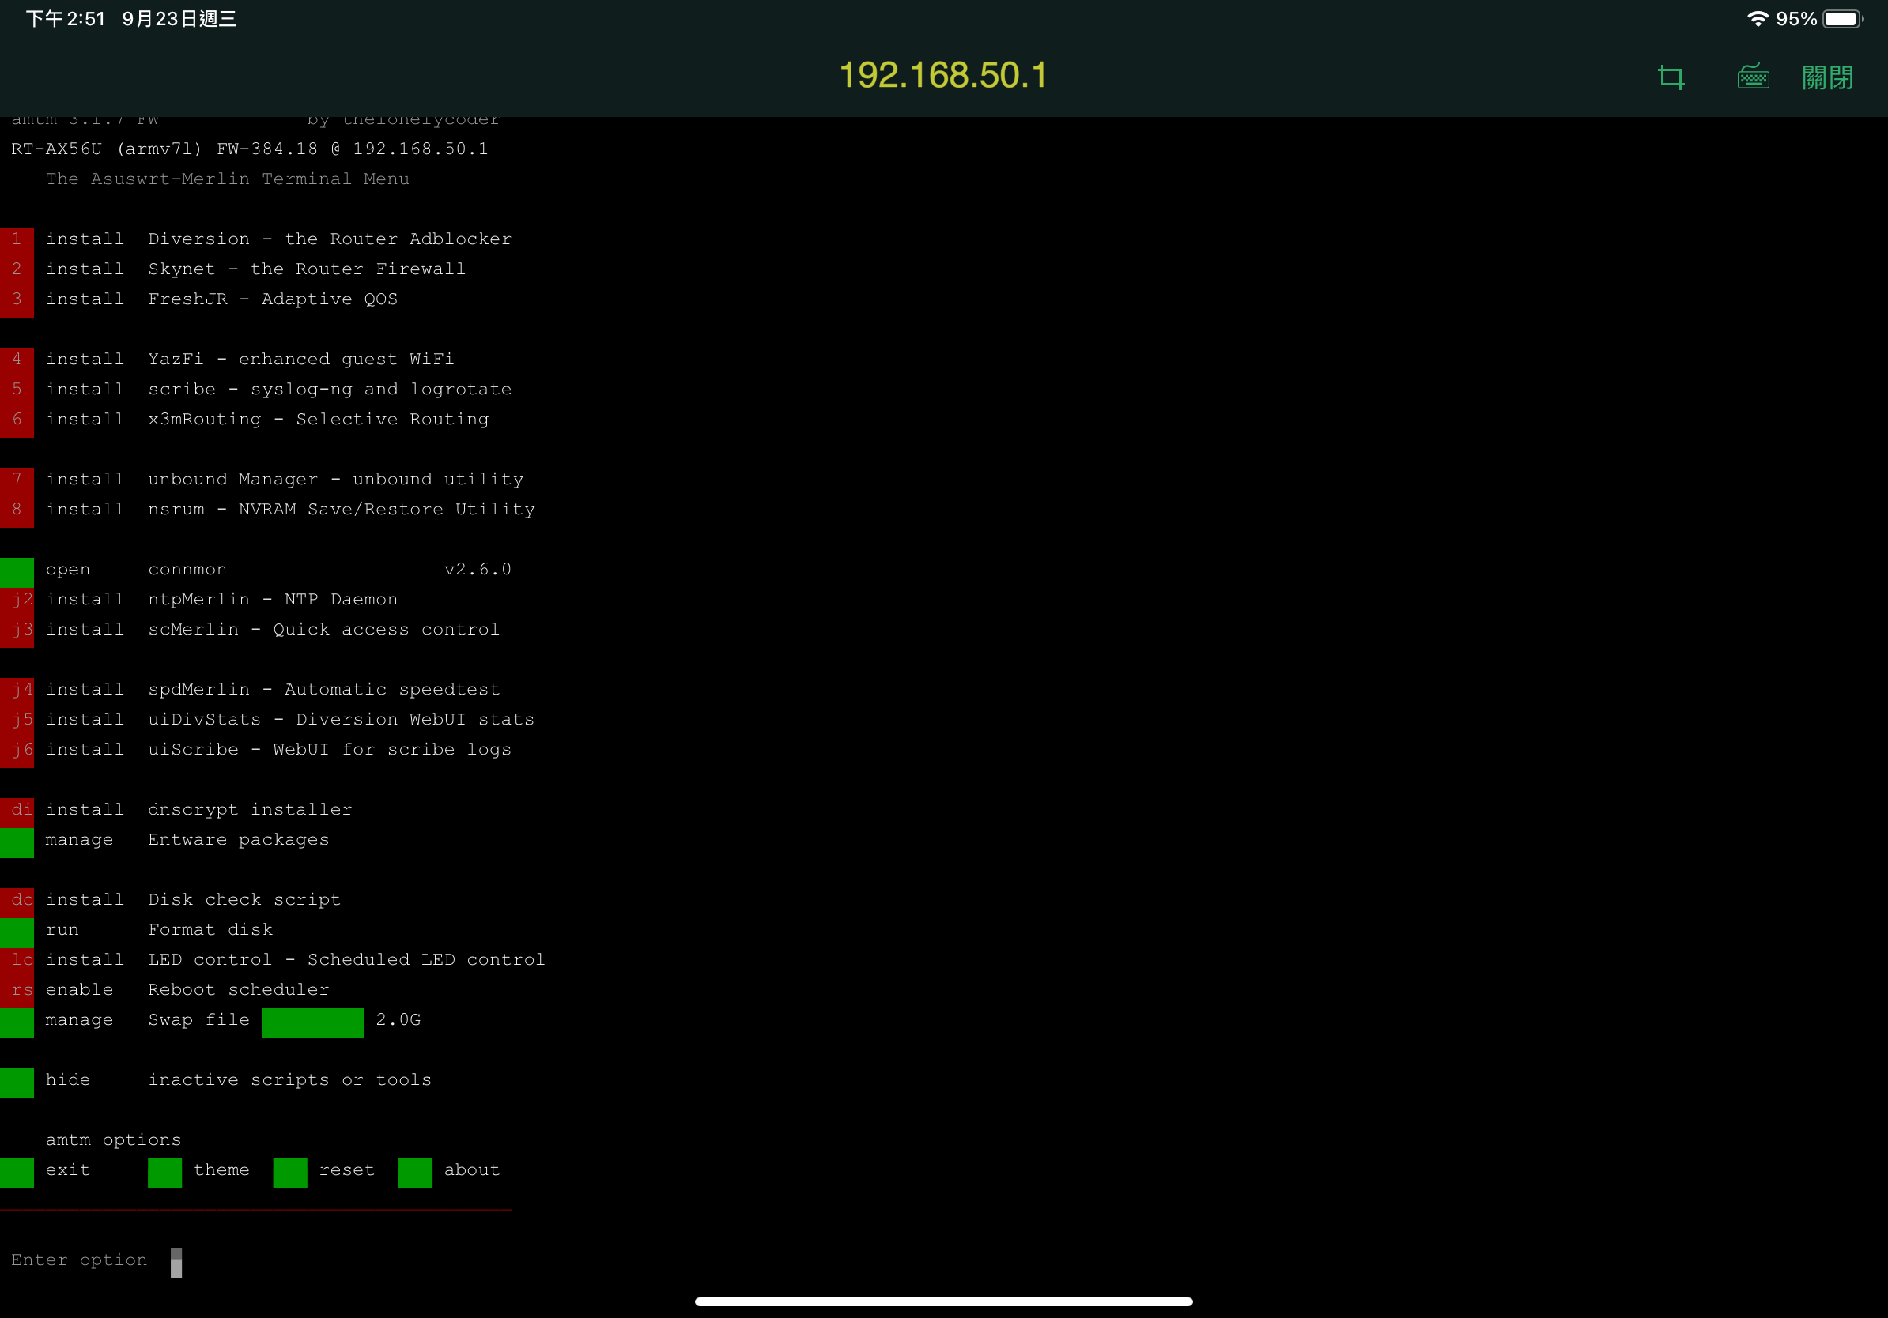Select option 4 YazFi enhanced guest WiFi
The width and height of the screenshot is (1888, 1318).
228,359
